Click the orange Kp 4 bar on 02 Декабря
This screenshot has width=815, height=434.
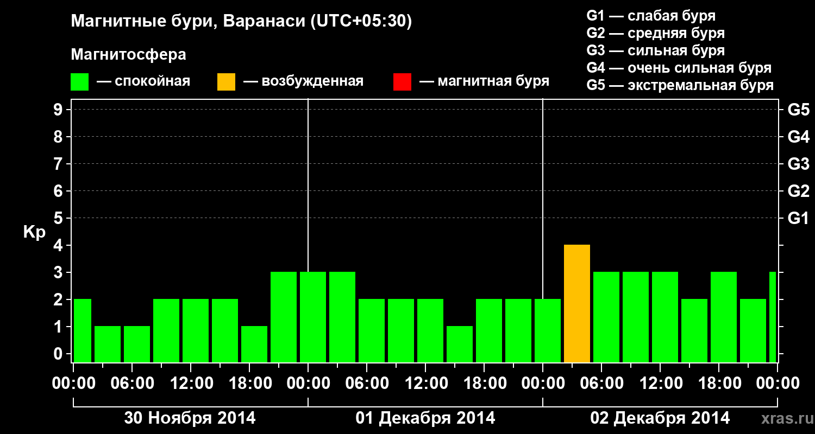[577, 303]
